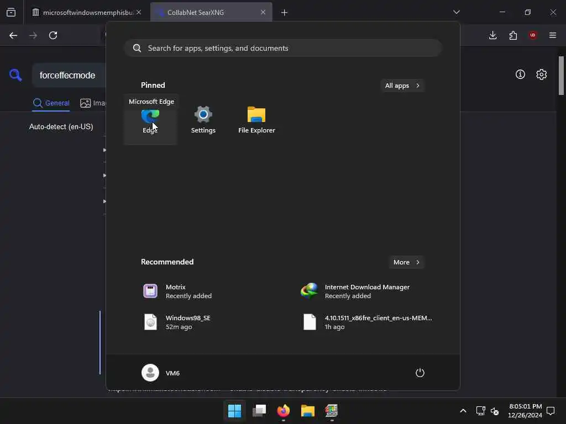Open the pinned Settings app
Screen dimensions: 566x424
pyautogui.click(x=203, y=120)
